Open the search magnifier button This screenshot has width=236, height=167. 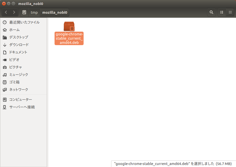211,12
